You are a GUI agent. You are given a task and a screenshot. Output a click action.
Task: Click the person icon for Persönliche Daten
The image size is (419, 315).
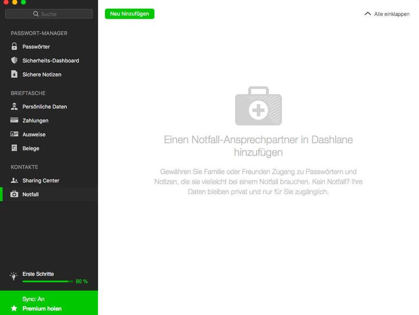click(14, 106)
